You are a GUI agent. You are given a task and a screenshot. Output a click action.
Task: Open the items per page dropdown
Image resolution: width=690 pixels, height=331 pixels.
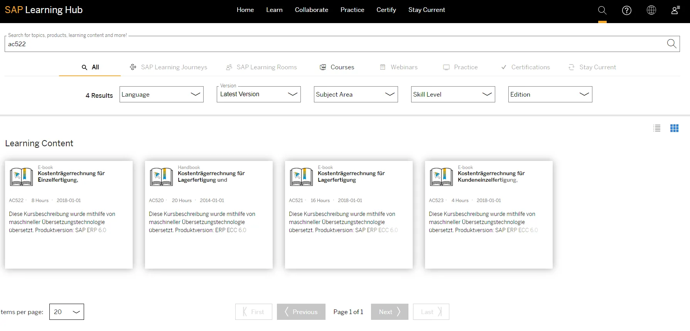(x=67, y=312)
